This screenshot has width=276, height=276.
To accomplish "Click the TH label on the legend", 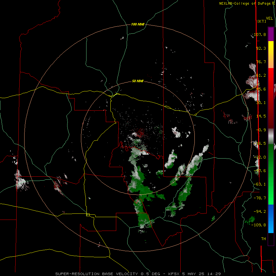I will (263, 239).
